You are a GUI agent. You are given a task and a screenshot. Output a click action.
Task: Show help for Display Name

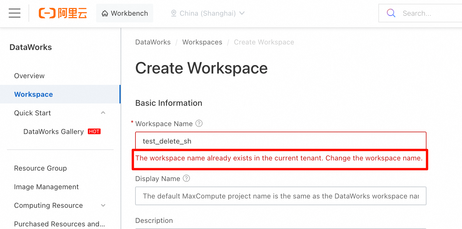[x=186, y=178]
